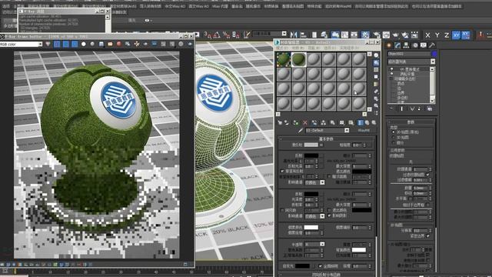This screenshot has height=277, width=492.
Task: Select the second green material sample slot
Action: point(298,59)
